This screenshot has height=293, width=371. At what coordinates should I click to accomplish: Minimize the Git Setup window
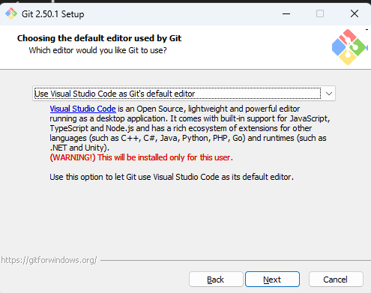click(286, 13)
